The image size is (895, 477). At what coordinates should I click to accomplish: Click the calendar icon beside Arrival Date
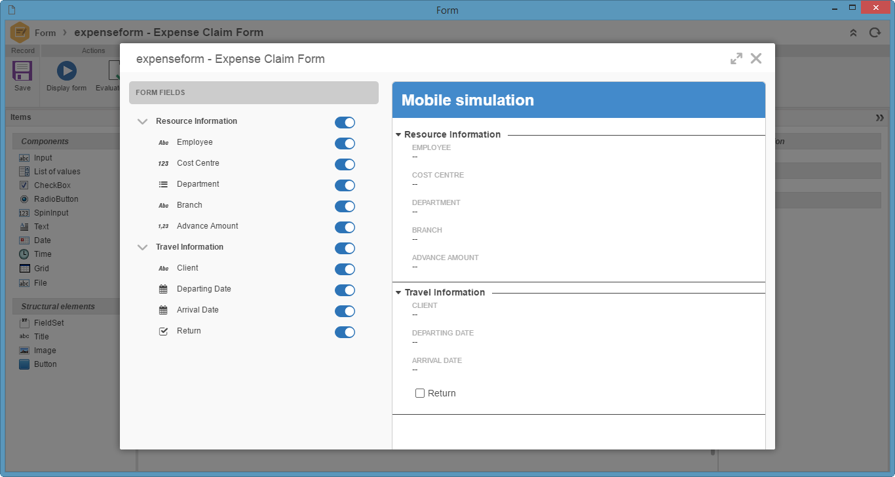164,310
